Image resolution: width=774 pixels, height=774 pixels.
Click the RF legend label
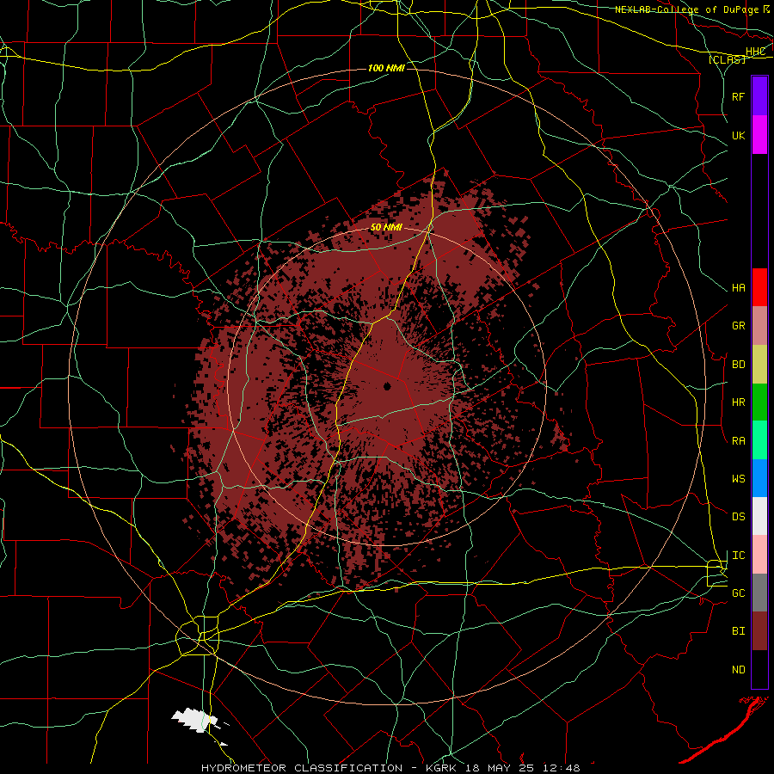(x=739, y=96)
